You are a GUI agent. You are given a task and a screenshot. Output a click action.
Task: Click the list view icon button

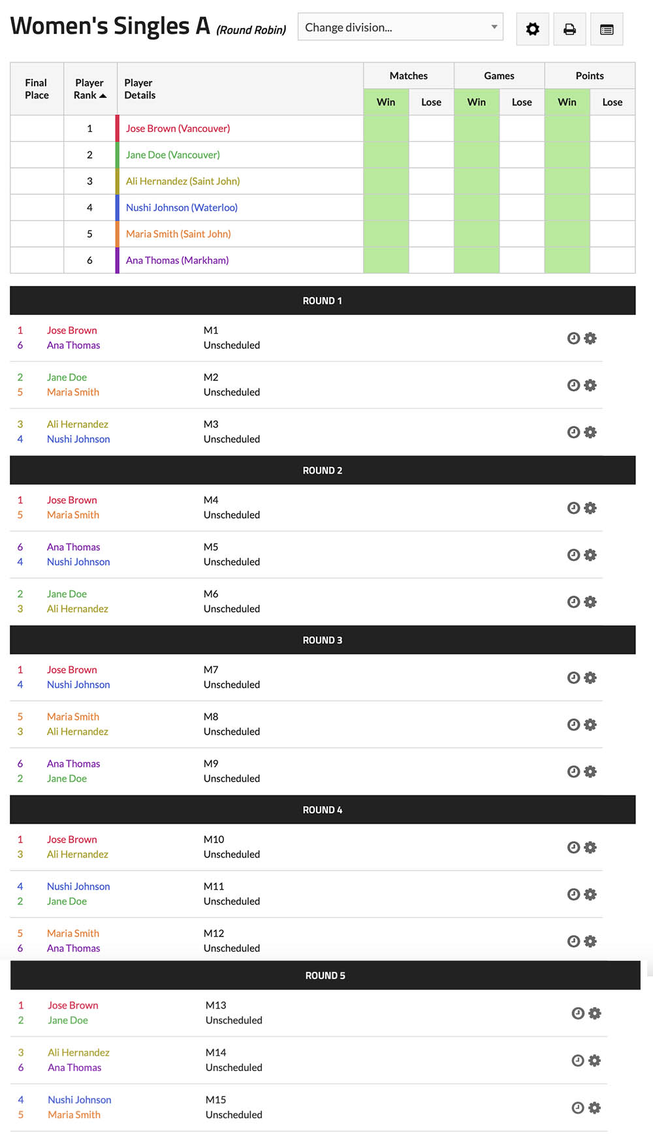(607, 29)
